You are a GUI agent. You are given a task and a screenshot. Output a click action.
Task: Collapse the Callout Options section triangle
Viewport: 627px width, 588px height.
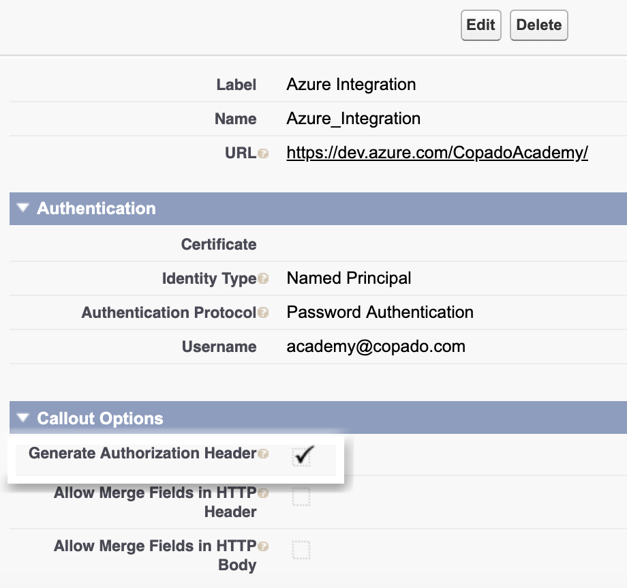tap(23, 417)
